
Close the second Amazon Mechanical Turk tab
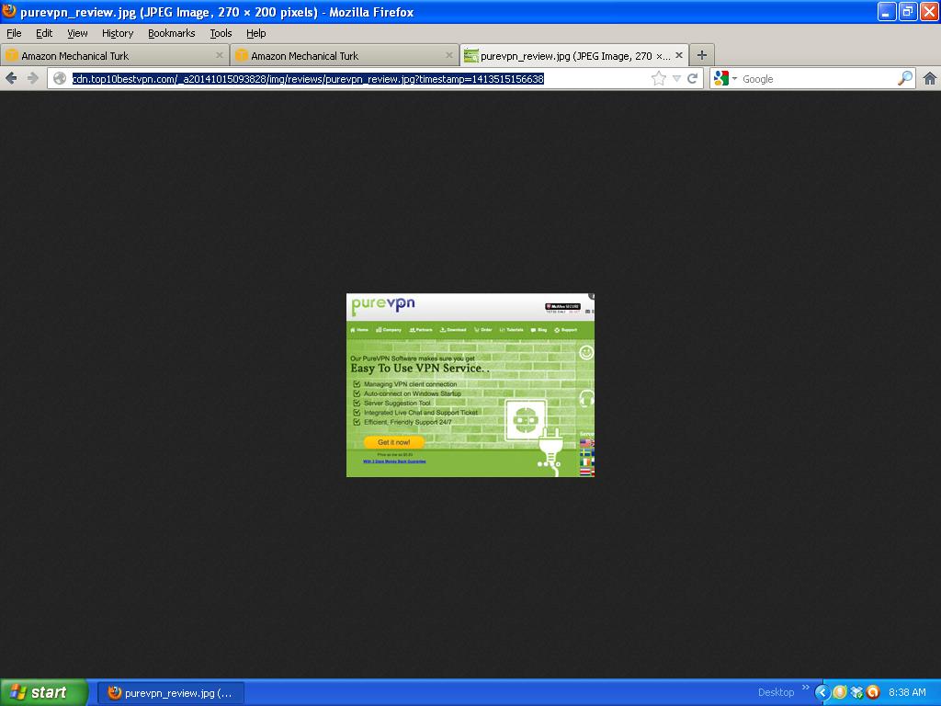pos(448,55)
